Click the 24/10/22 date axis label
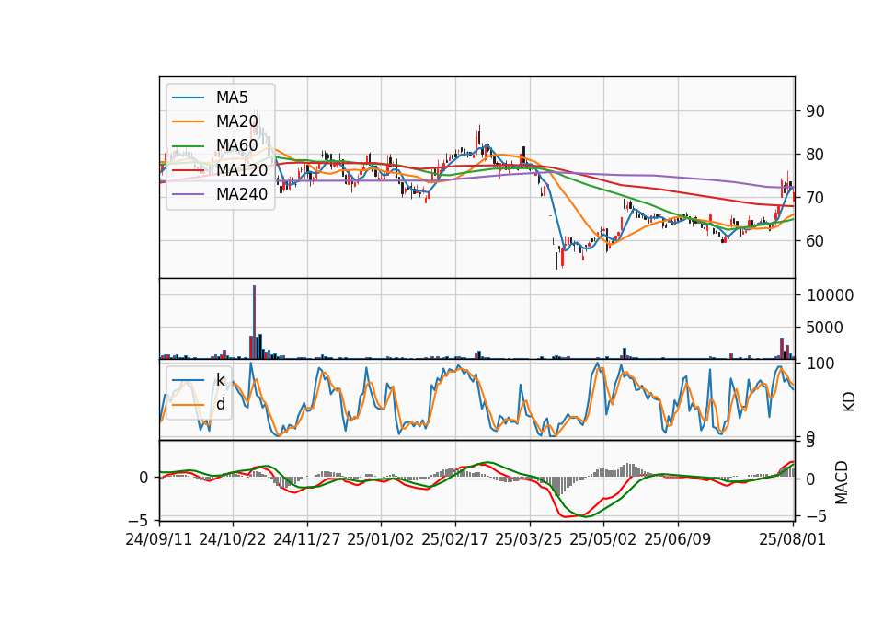 pyautogui.click(x=233, y=539)
